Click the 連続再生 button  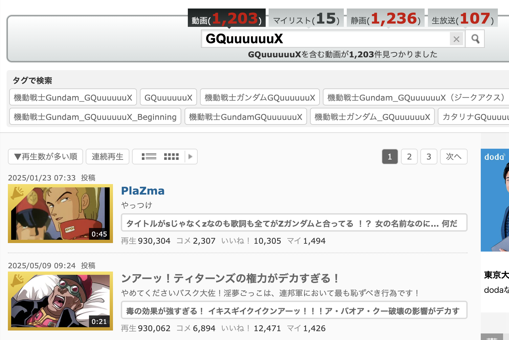(107, 157)
